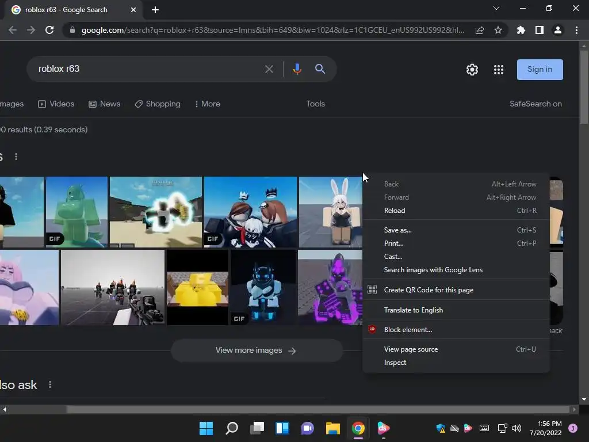Open Chrome's three-dot menu

[576, 30]
